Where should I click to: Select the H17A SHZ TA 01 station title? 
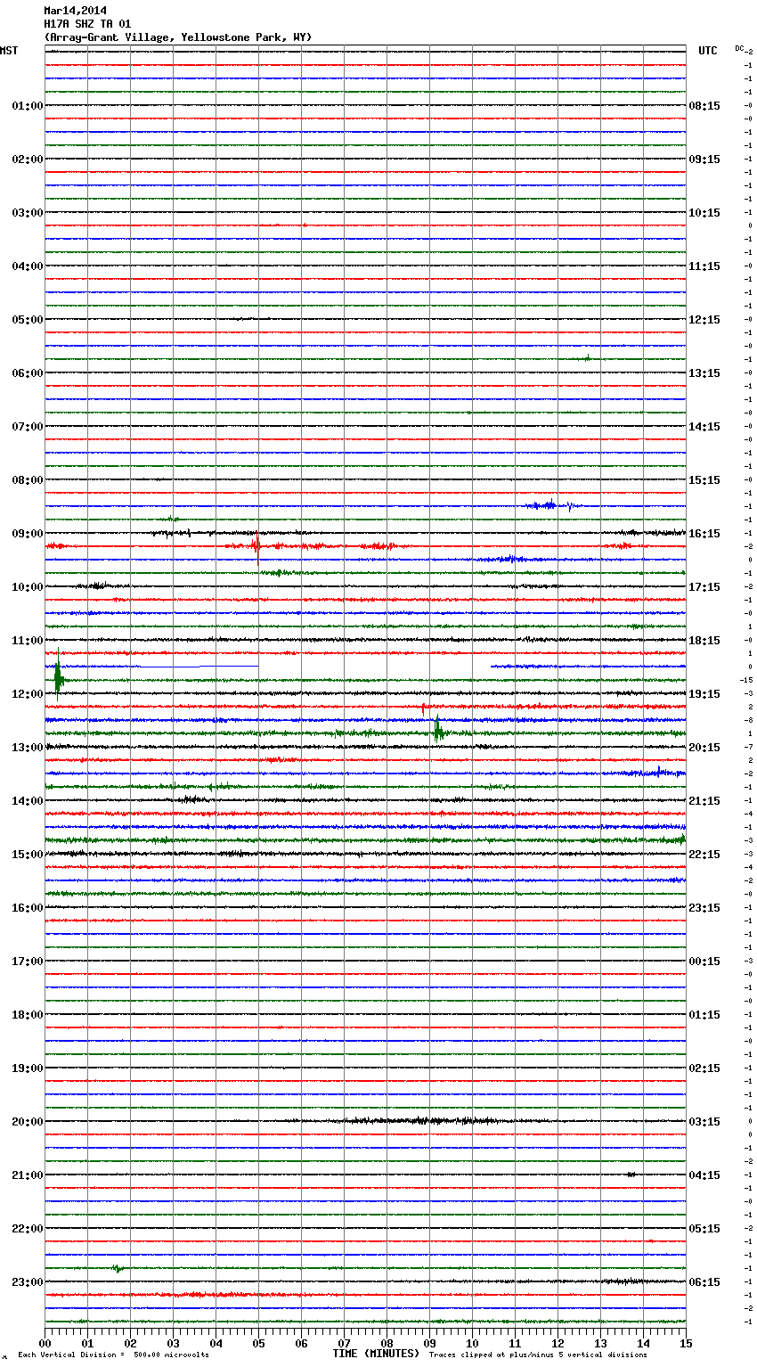[x=87, y=24]
